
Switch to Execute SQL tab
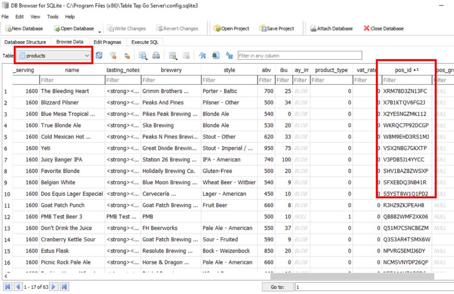point(145,42)
